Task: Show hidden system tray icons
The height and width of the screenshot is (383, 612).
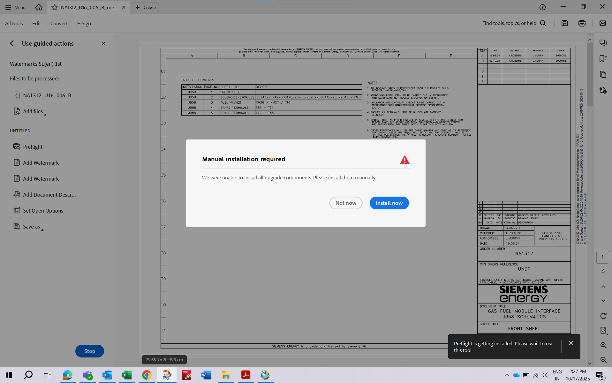Action: (x=507, y=375)
